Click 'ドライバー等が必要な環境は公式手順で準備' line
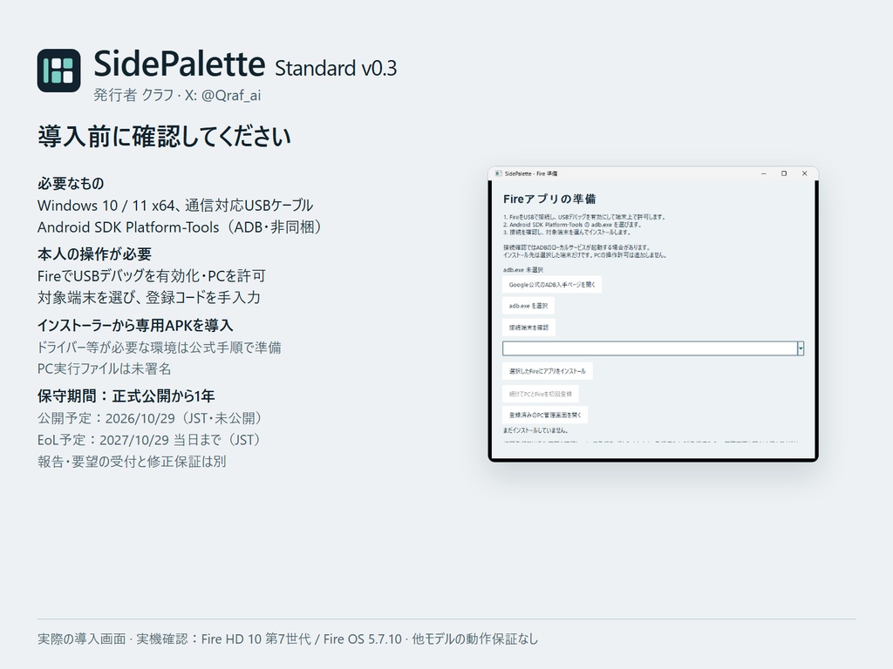 click(x=159, y=348)
